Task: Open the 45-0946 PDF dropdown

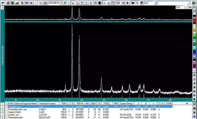Action: (x=61, y=3)
